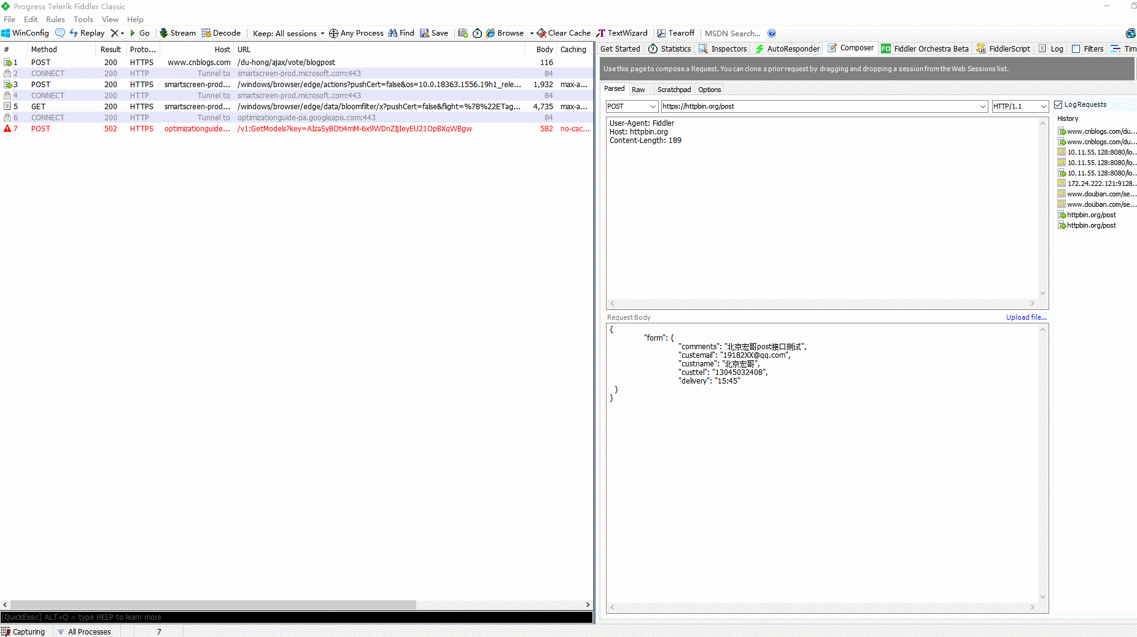Open the File menu
1137x637 pixels.
click(x=9, y=19)
